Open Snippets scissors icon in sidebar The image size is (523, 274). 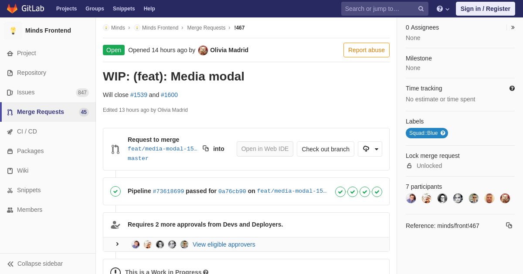(10, 190)
